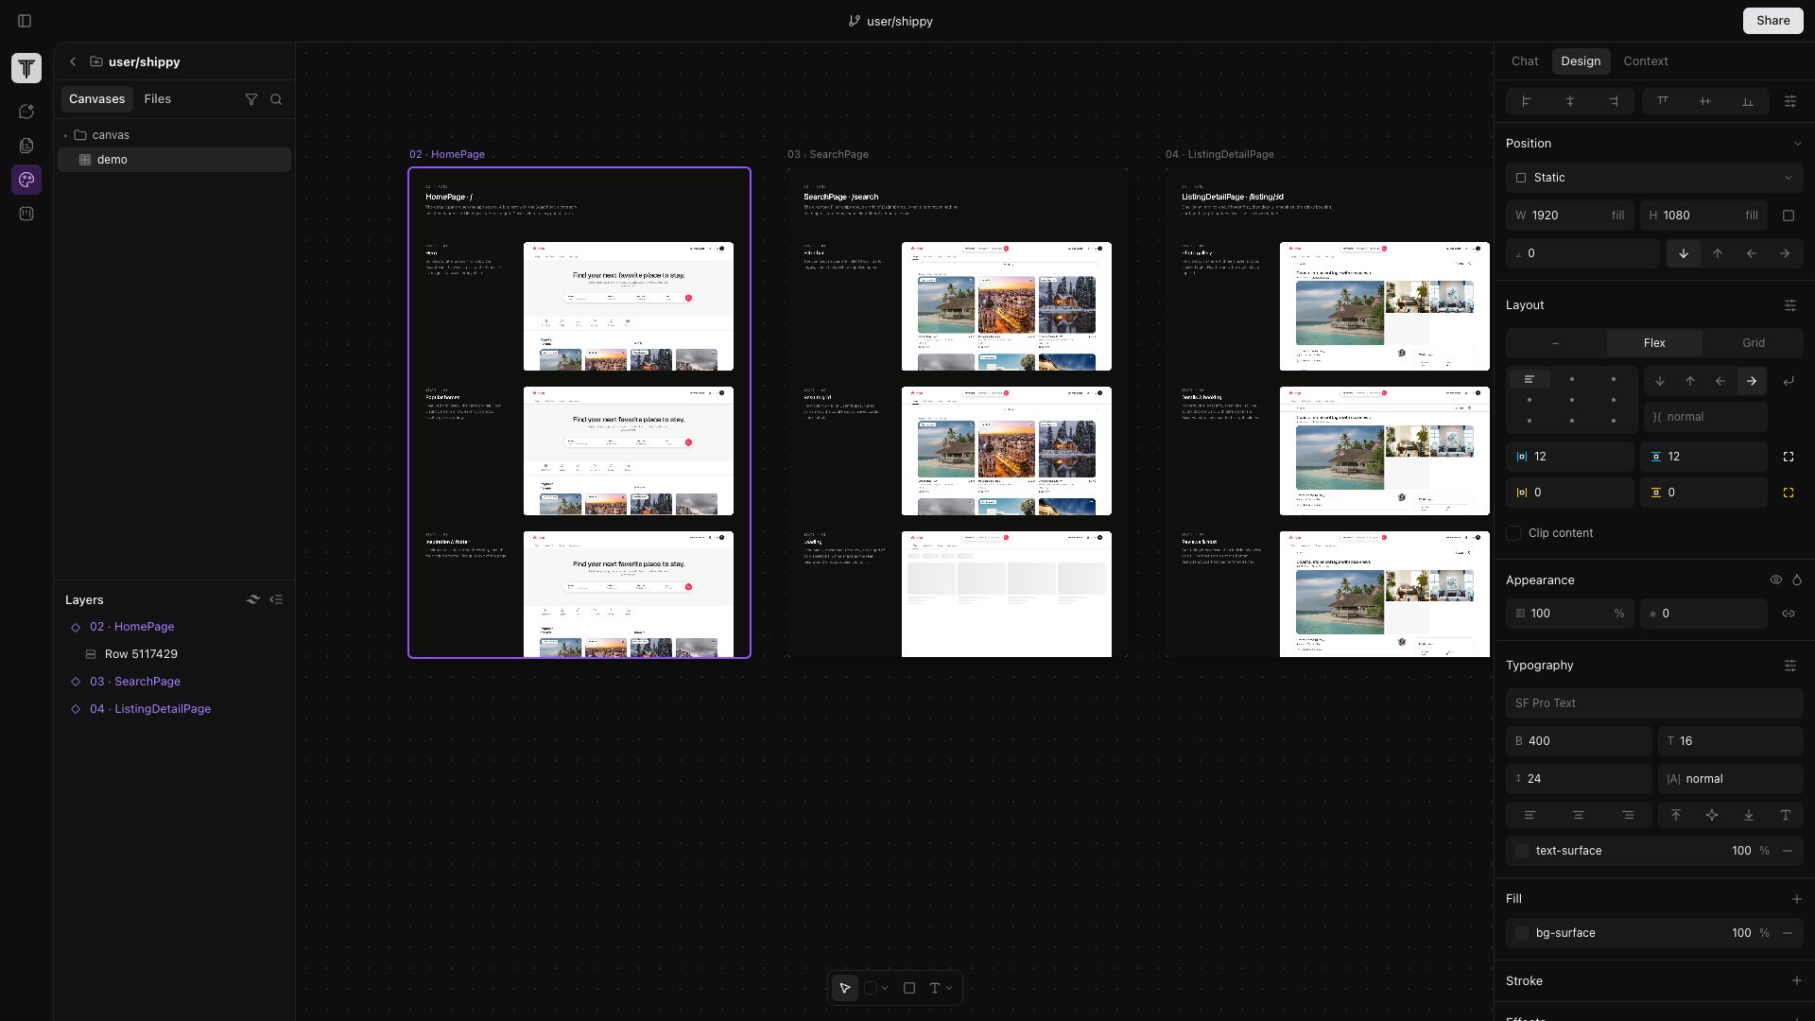Viewport: 1815px width, 1021px height.
Task: Switch to the Chat tab
Action: click(x=1524, y=61)
